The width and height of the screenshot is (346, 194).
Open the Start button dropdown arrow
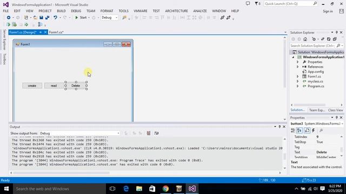point(89,18)
